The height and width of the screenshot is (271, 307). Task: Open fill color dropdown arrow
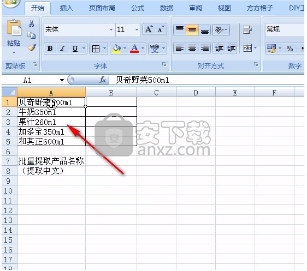[x=125, y=49]
